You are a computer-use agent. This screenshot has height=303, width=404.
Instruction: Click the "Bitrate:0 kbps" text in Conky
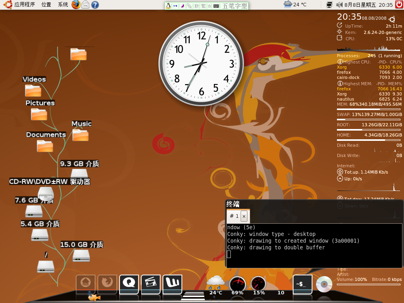click(387, 279)
